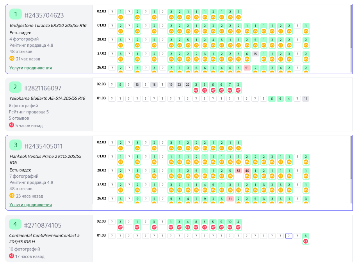Open "Услуги продвижения" for the Bridgestone Turanza listing
The image size is (356, 265).
[x=30, y=68]
